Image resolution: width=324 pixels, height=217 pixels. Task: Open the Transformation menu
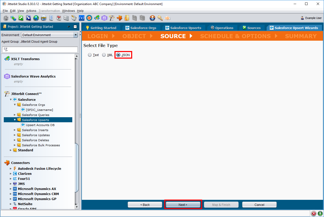click(x=49, y=11)
